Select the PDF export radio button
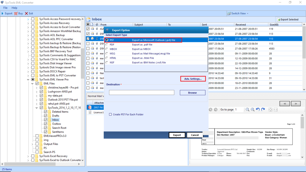Screen dimensions: 306x172 coord(107,44)
